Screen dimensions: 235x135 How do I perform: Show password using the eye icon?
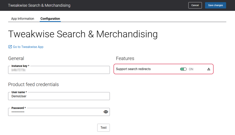pos(106,112)
